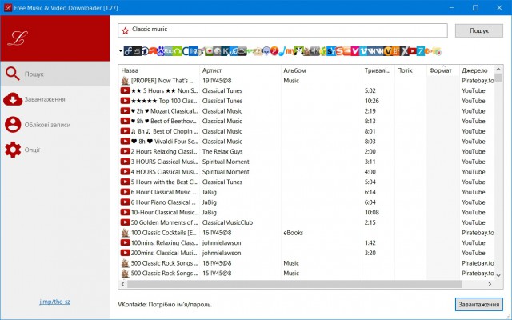Screen dimensions: 512x320
Task: Select the '100 Classic Cocktails [E...' row
Action: point(306,233)
